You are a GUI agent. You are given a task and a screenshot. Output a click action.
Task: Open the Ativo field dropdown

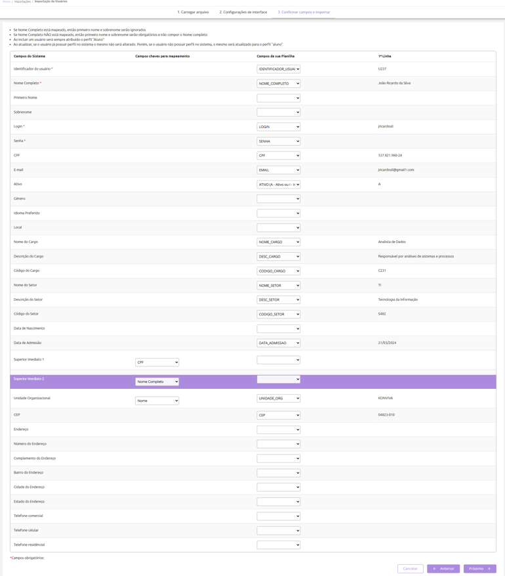278,185
